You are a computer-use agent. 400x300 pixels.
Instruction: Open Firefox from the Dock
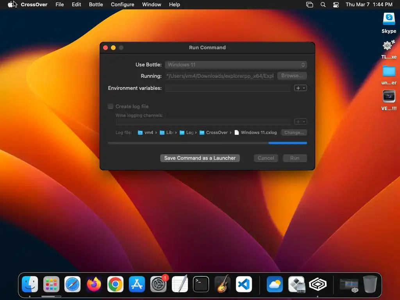pos(94,284)
